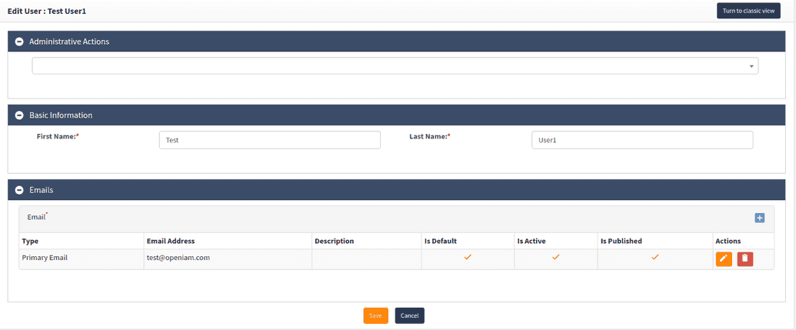
Task: Collapse the Emails section
Action: (19, 190)
